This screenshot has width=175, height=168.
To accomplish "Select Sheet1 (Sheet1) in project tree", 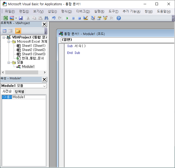I will pyautogui.click(x=33, y=46).
